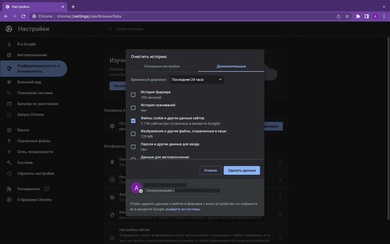Check the Изображения и другие файлы checkbox

point(133,134)
